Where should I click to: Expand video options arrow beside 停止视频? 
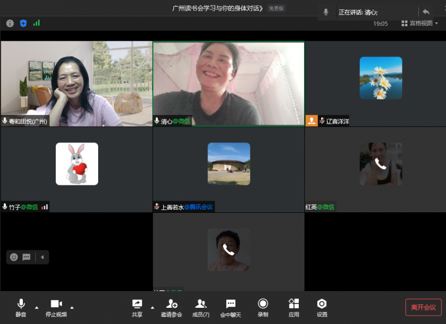(72, 307)
